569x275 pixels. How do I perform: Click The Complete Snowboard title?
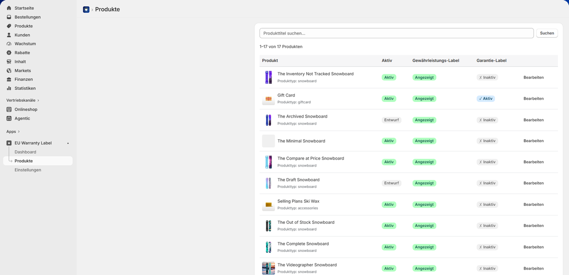point(303,244)
